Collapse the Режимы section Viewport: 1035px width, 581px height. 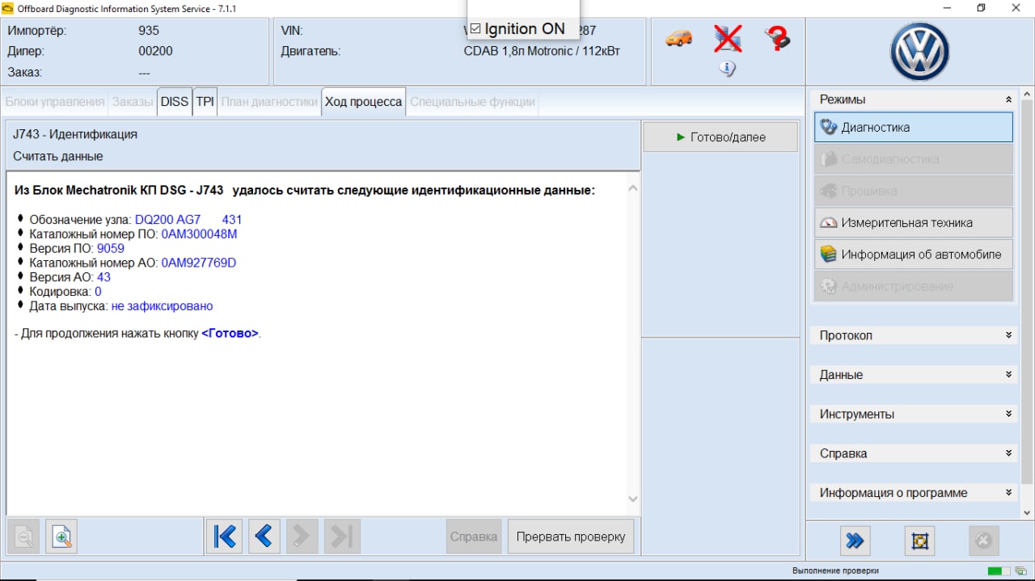(x=1008, y=99)
